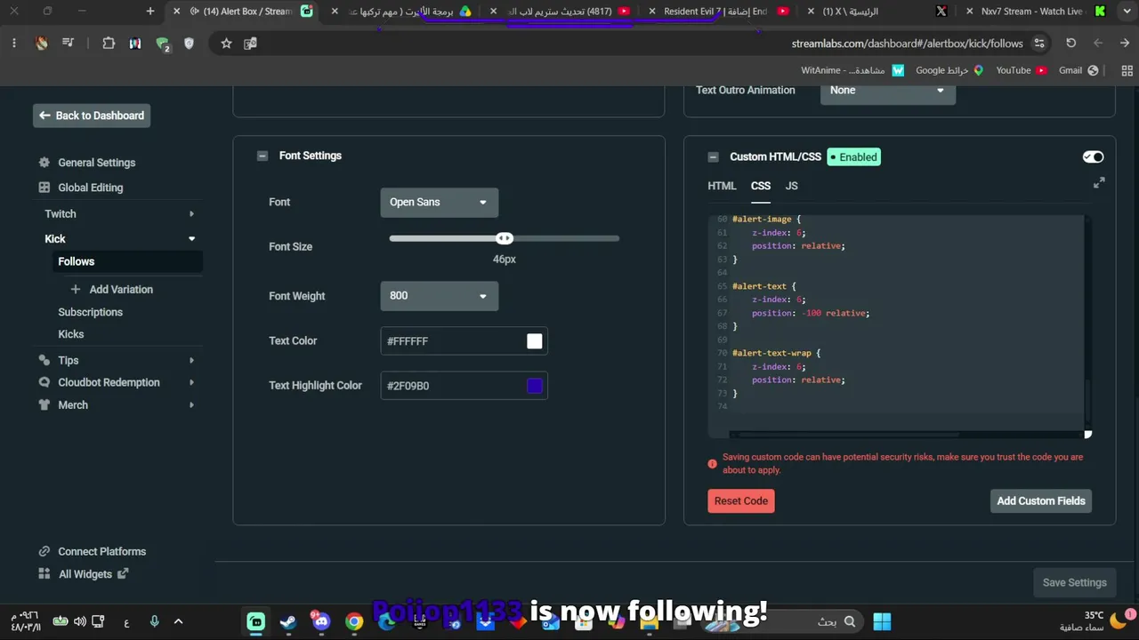This screenshot has width=1139, height=640.
Task: Expand Cloudbot Redemption arrow
Action: point(191,382)
